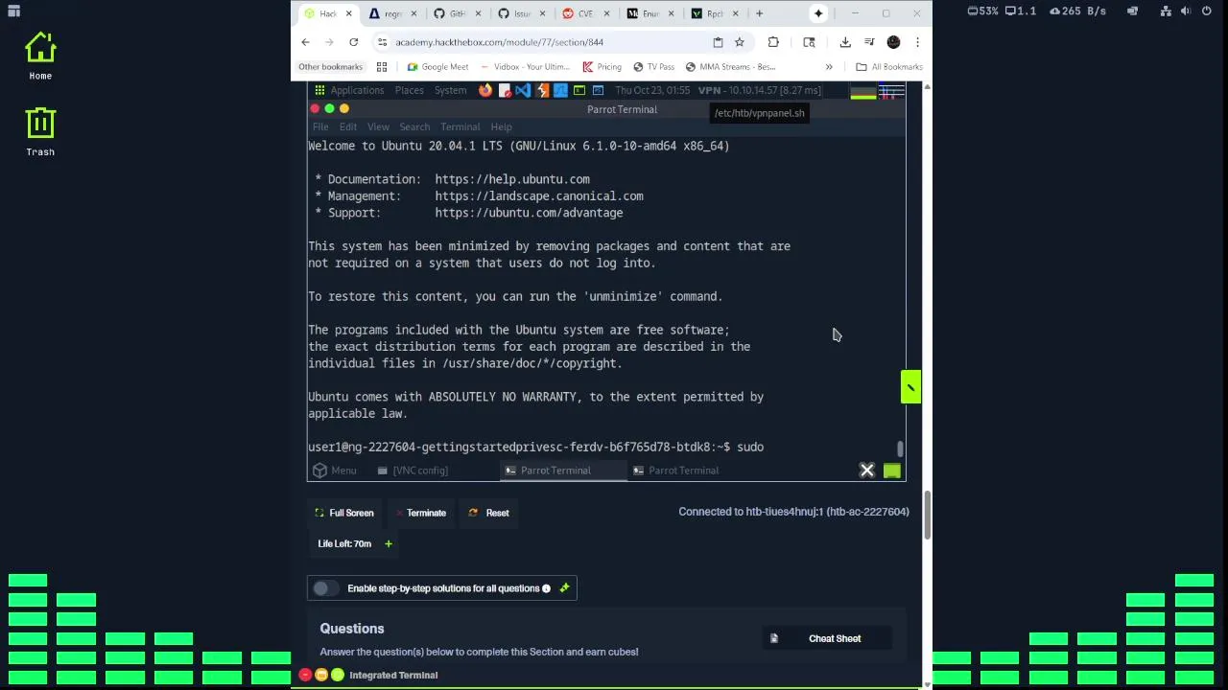Go back in browser history
The width and height of the screenshot is (1228, 690).
pos(305,42)
